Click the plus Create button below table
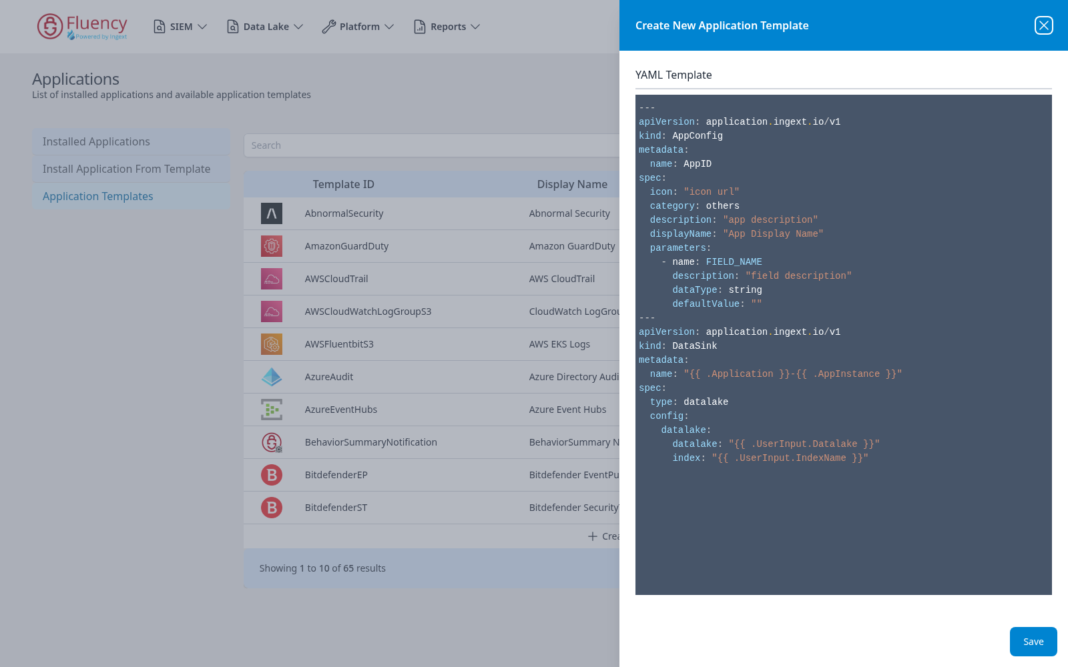Screen dimensions: 1068x667 click(603, 536)
